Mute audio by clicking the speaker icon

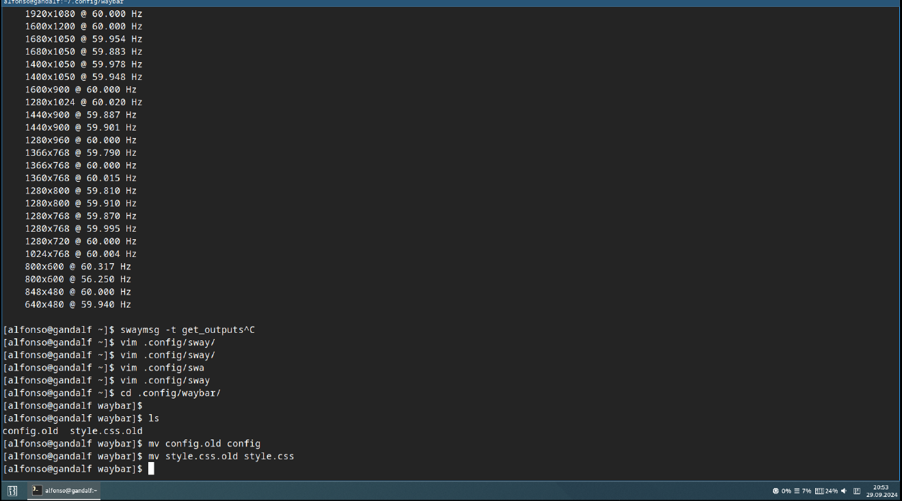click(844, 491)
